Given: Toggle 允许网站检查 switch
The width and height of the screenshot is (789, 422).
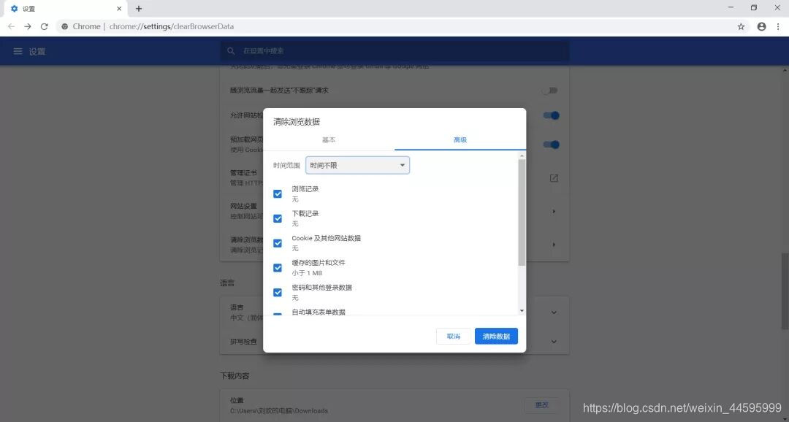Looking at the screenshot, I should point(551,115).
